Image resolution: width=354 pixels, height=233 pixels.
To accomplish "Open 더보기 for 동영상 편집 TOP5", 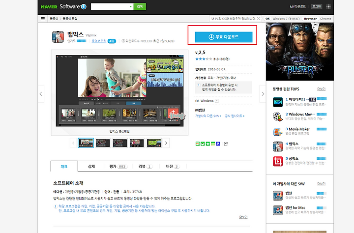I will click(x=321, y=89).
